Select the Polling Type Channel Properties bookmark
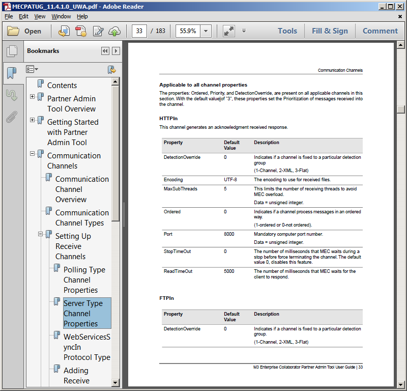This screenshot has width=407, height=391. click(x=84, y=280)
